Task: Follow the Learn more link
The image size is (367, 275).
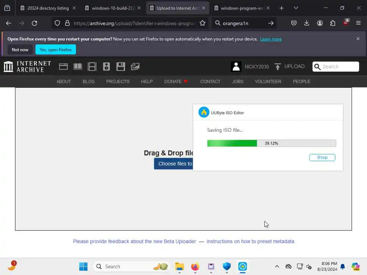Action: 271,39
